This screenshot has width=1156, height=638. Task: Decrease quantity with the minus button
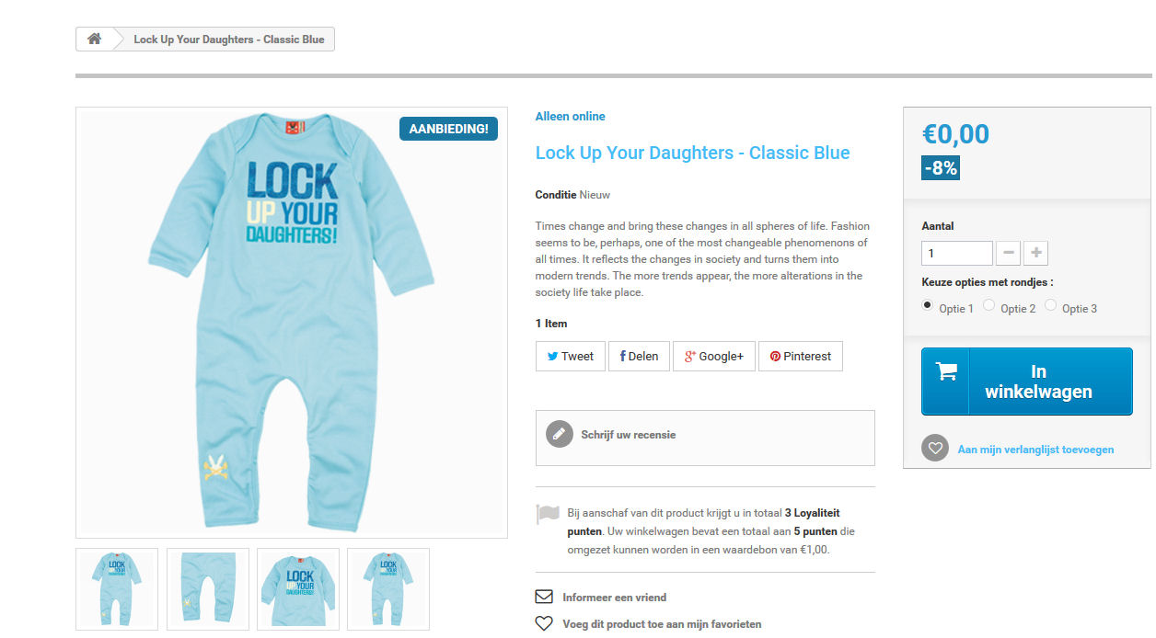[1009, 253]
